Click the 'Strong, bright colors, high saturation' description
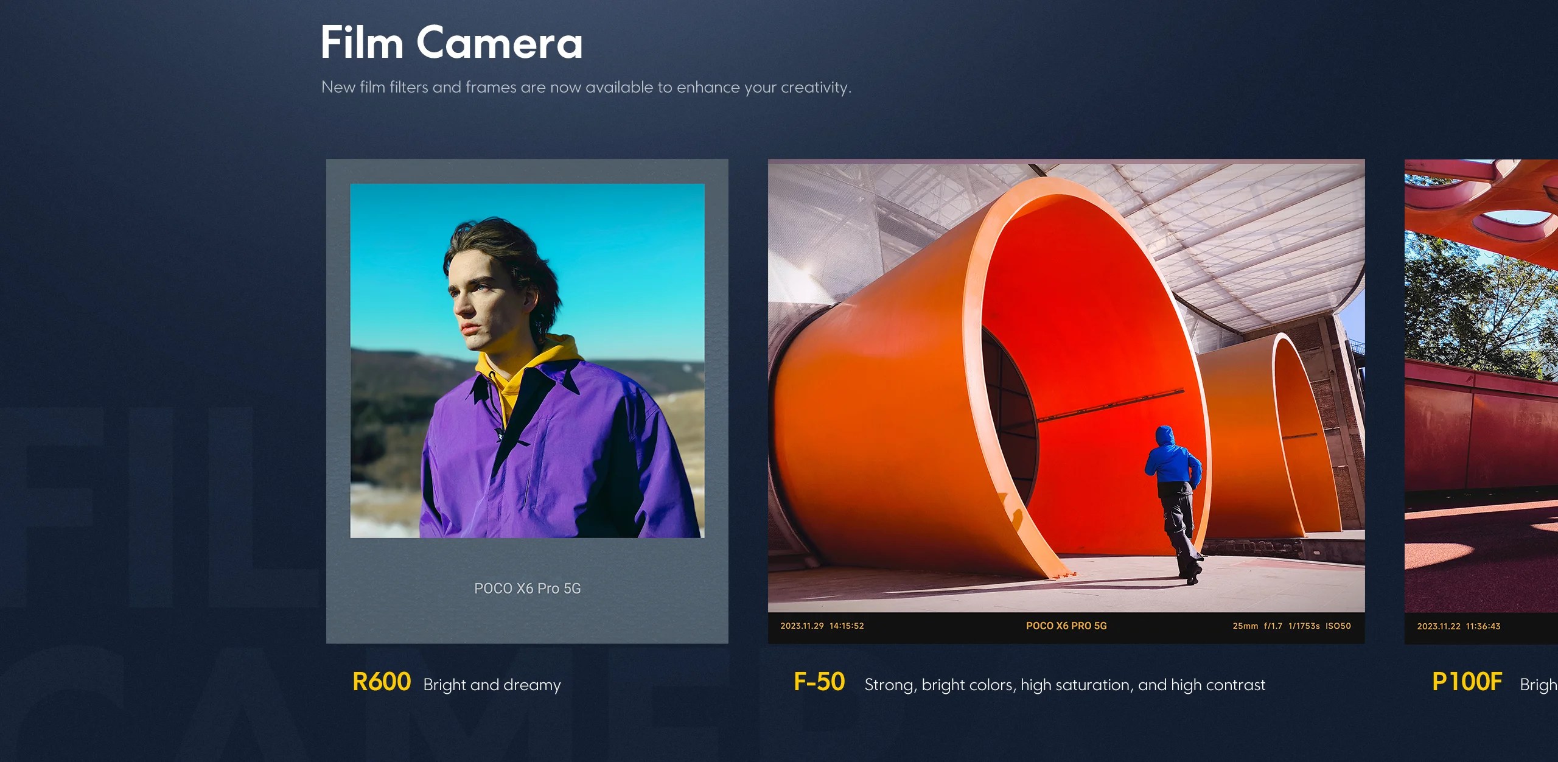1558x762 pixels. tap(1065, 685)
